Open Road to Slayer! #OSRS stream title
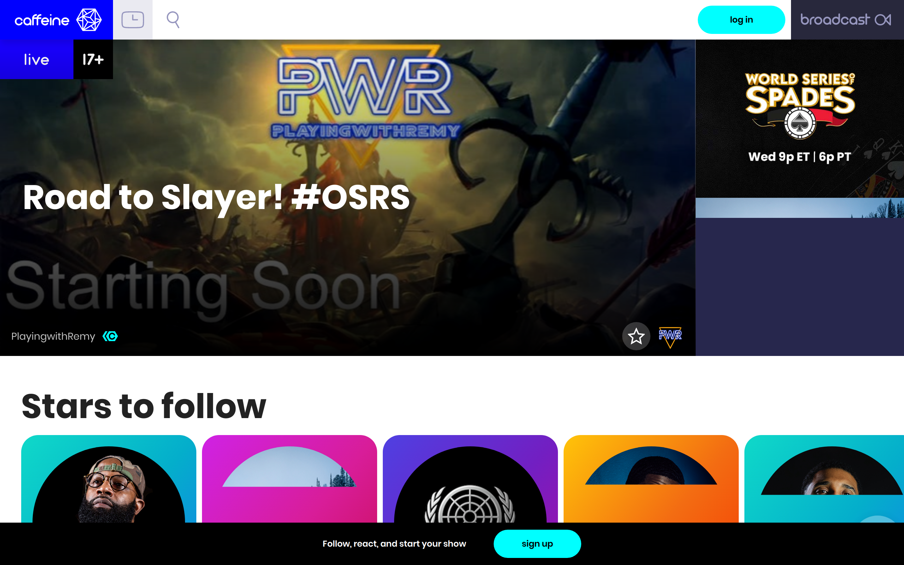Viewport: 904px width, 565px height. tap(216, 198)
